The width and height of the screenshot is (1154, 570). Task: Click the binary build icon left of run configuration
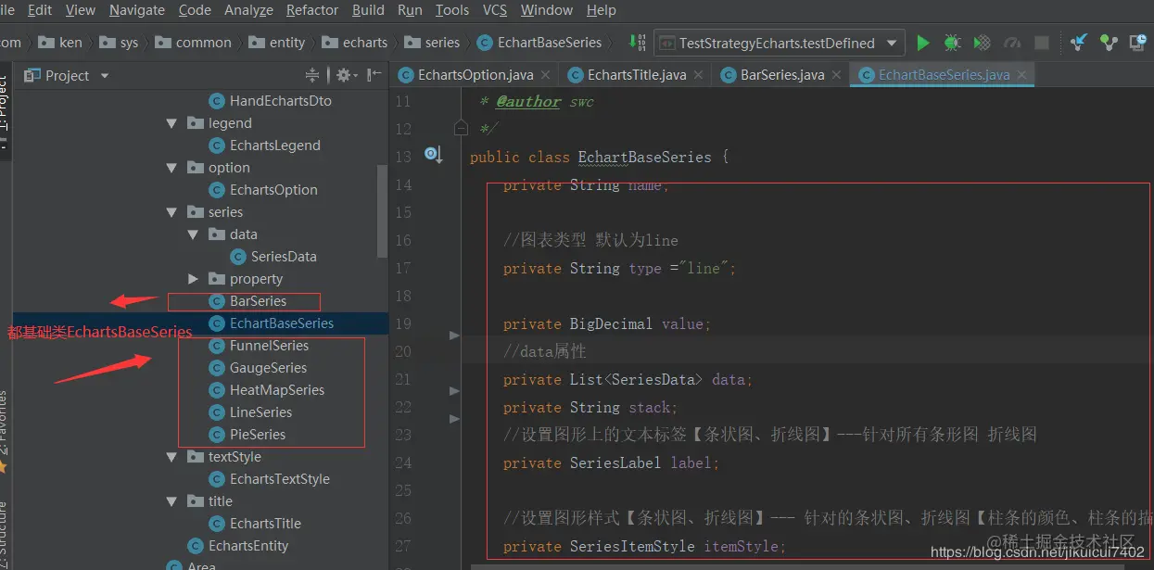coord(637,43)
